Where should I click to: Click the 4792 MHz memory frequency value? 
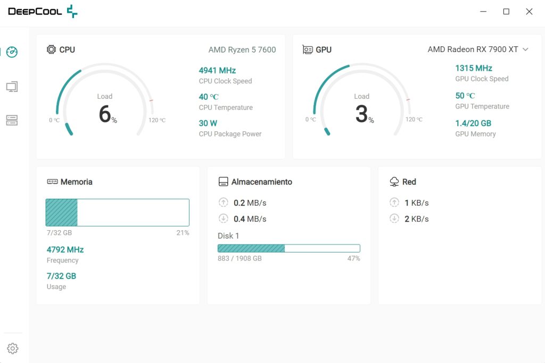click(65, 249)
